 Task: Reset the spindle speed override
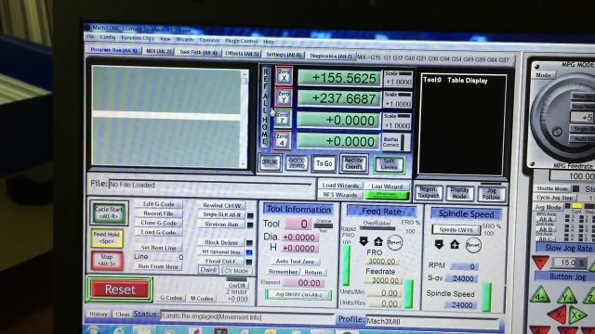pyautogui.click(x=473, y=245)
